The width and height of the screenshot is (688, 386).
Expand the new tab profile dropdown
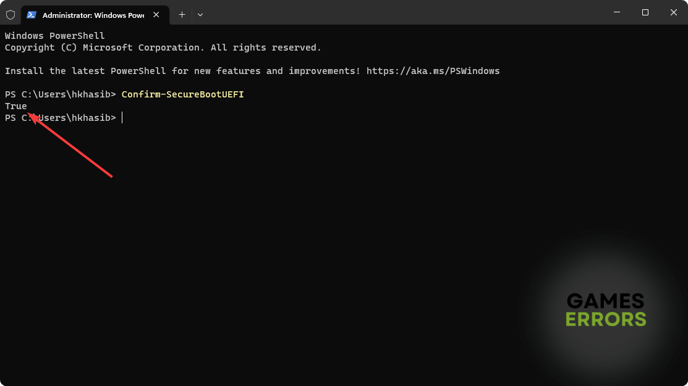click(200, 14)
